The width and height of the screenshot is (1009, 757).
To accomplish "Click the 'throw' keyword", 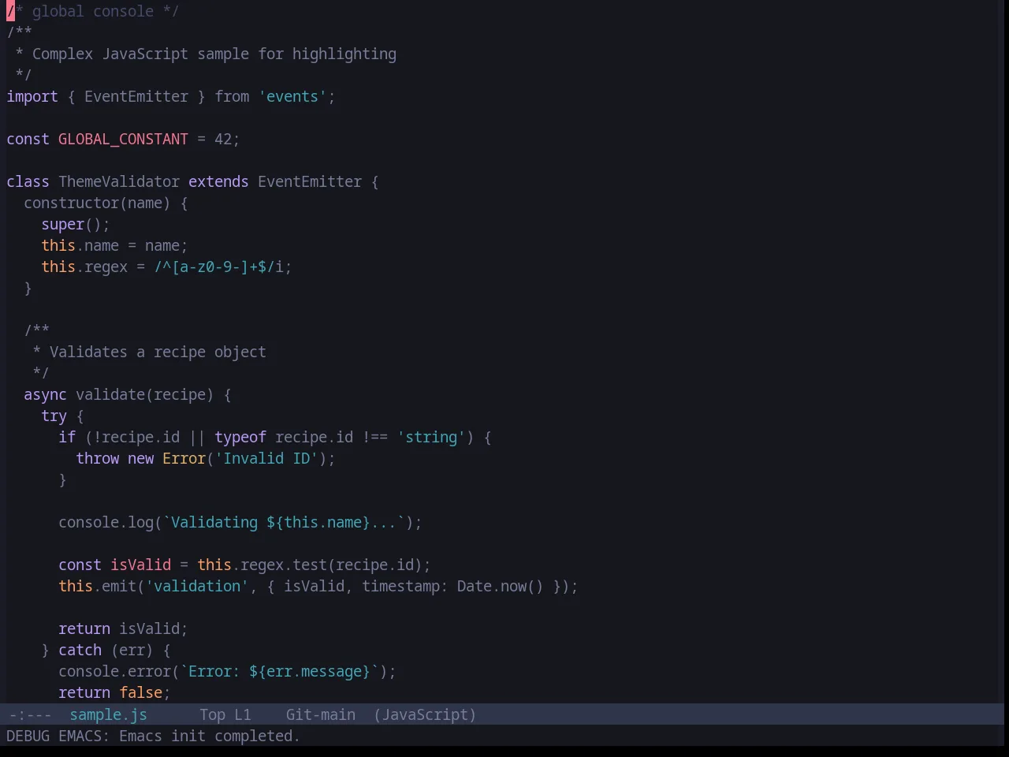I will (x=97, y=458).
